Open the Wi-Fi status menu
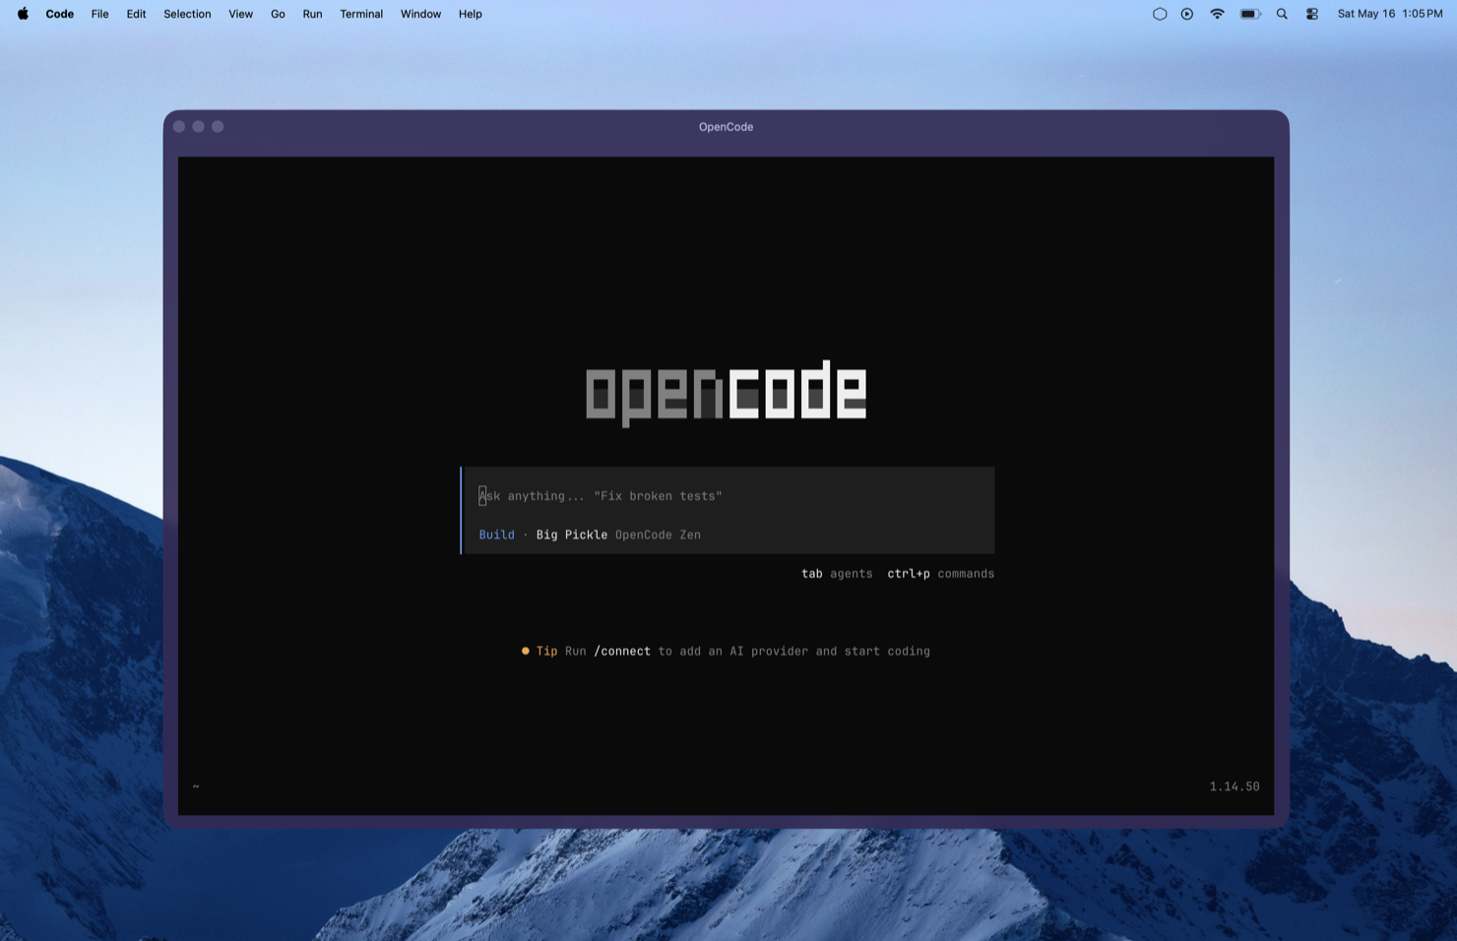This screenshot has width=1457, height=941. [x=1218, y=14]
